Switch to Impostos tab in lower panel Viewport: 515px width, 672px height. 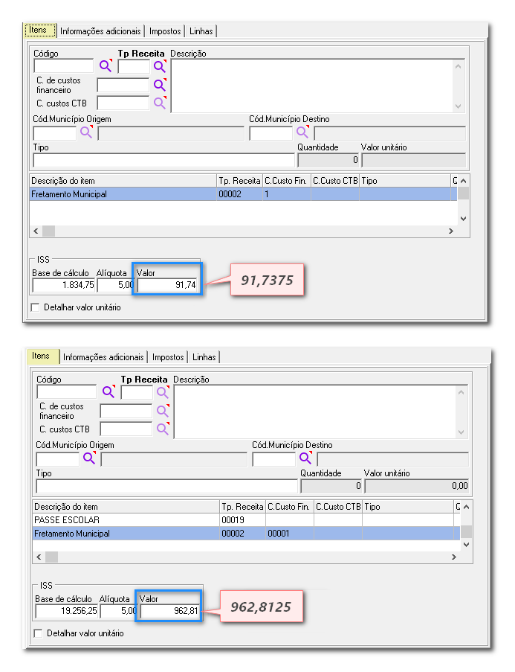coord(168,357)
